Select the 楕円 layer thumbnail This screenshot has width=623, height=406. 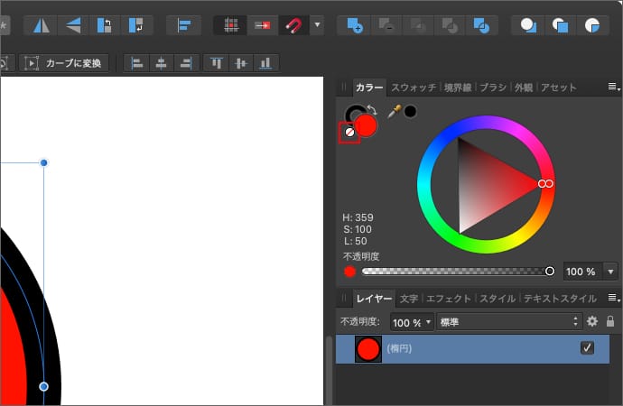click(x=368, y=349)
